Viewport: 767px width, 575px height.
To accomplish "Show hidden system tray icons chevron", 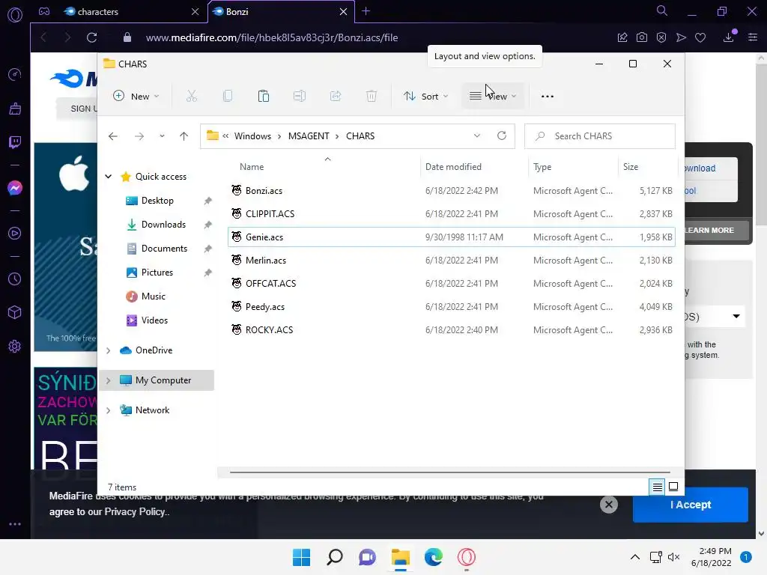I will 635,557.
